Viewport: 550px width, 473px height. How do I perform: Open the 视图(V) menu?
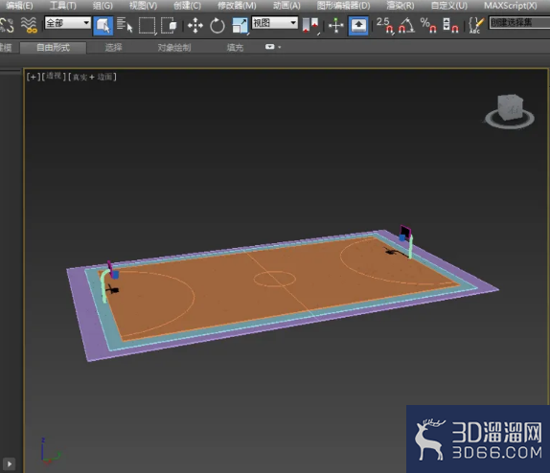[143, 6]
